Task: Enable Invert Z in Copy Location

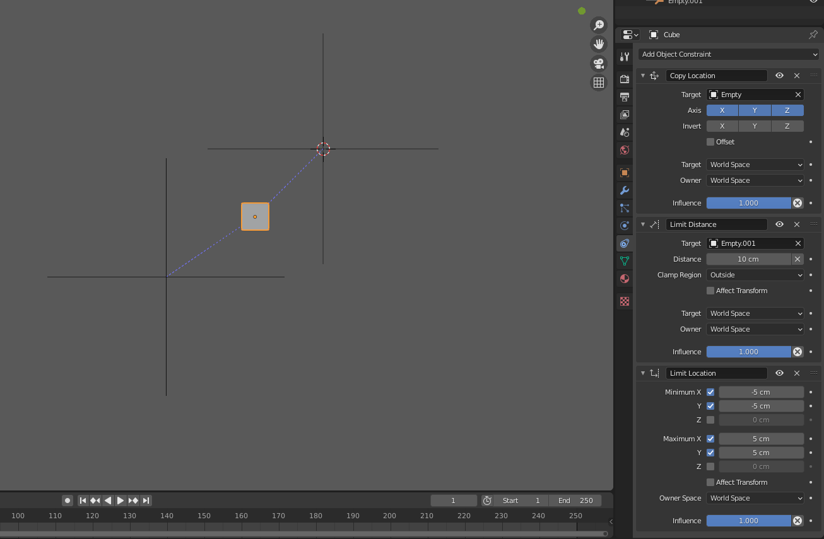Action: pos(787,126)
